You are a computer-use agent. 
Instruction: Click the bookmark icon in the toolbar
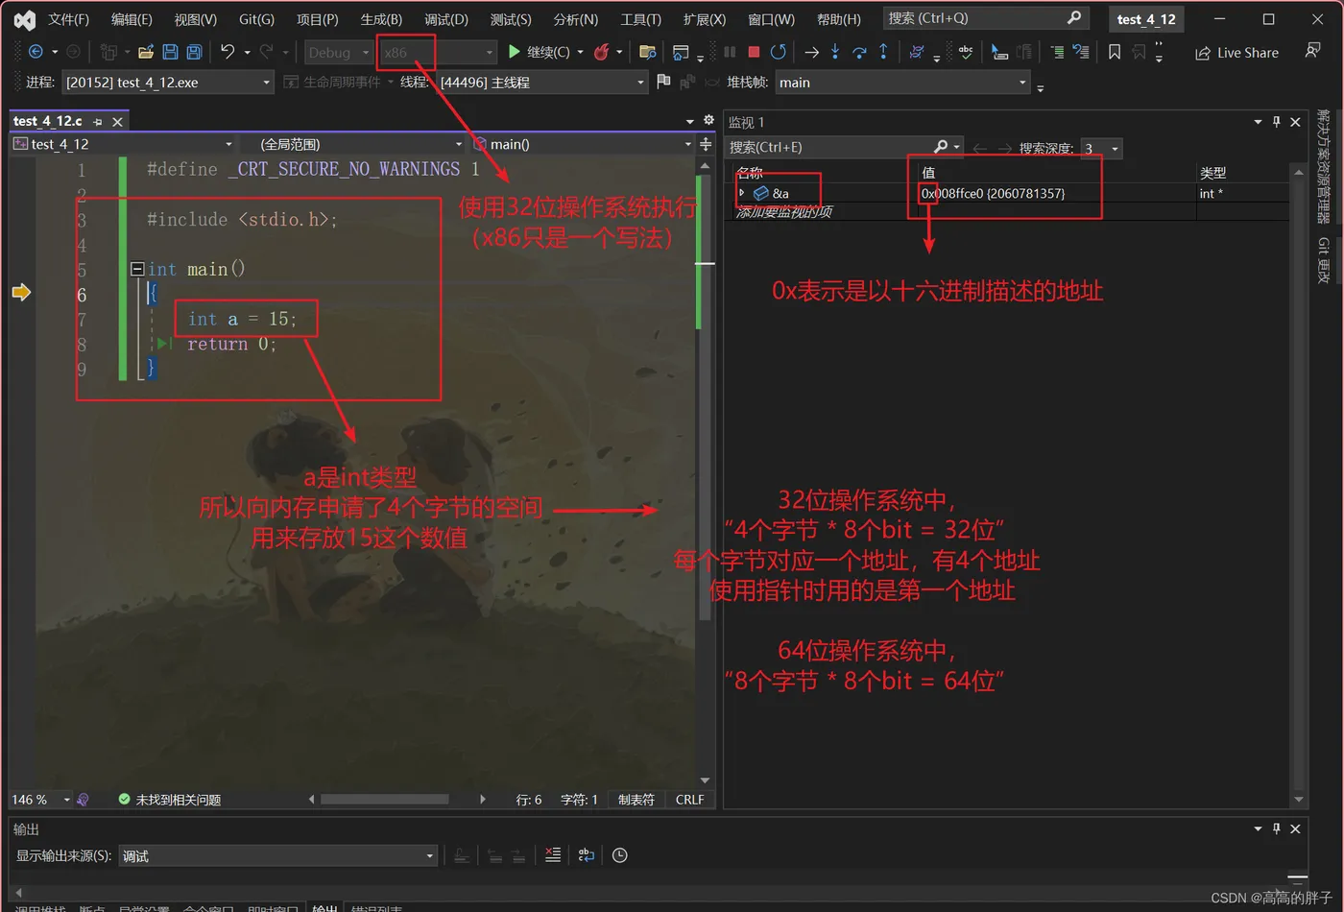(1115, 52)
